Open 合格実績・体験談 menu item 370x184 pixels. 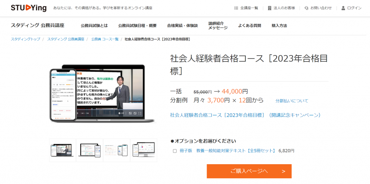coord(182,26)
